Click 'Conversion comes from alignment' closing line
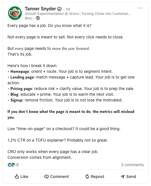 click(40, 157)
